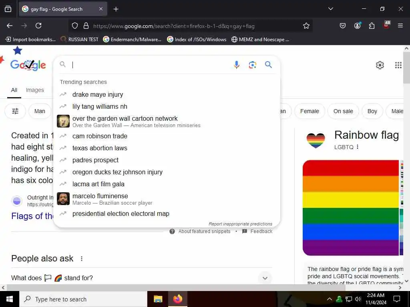Select the Boy filter chip
Screen dimensions: 410x307
pos(372,111)
